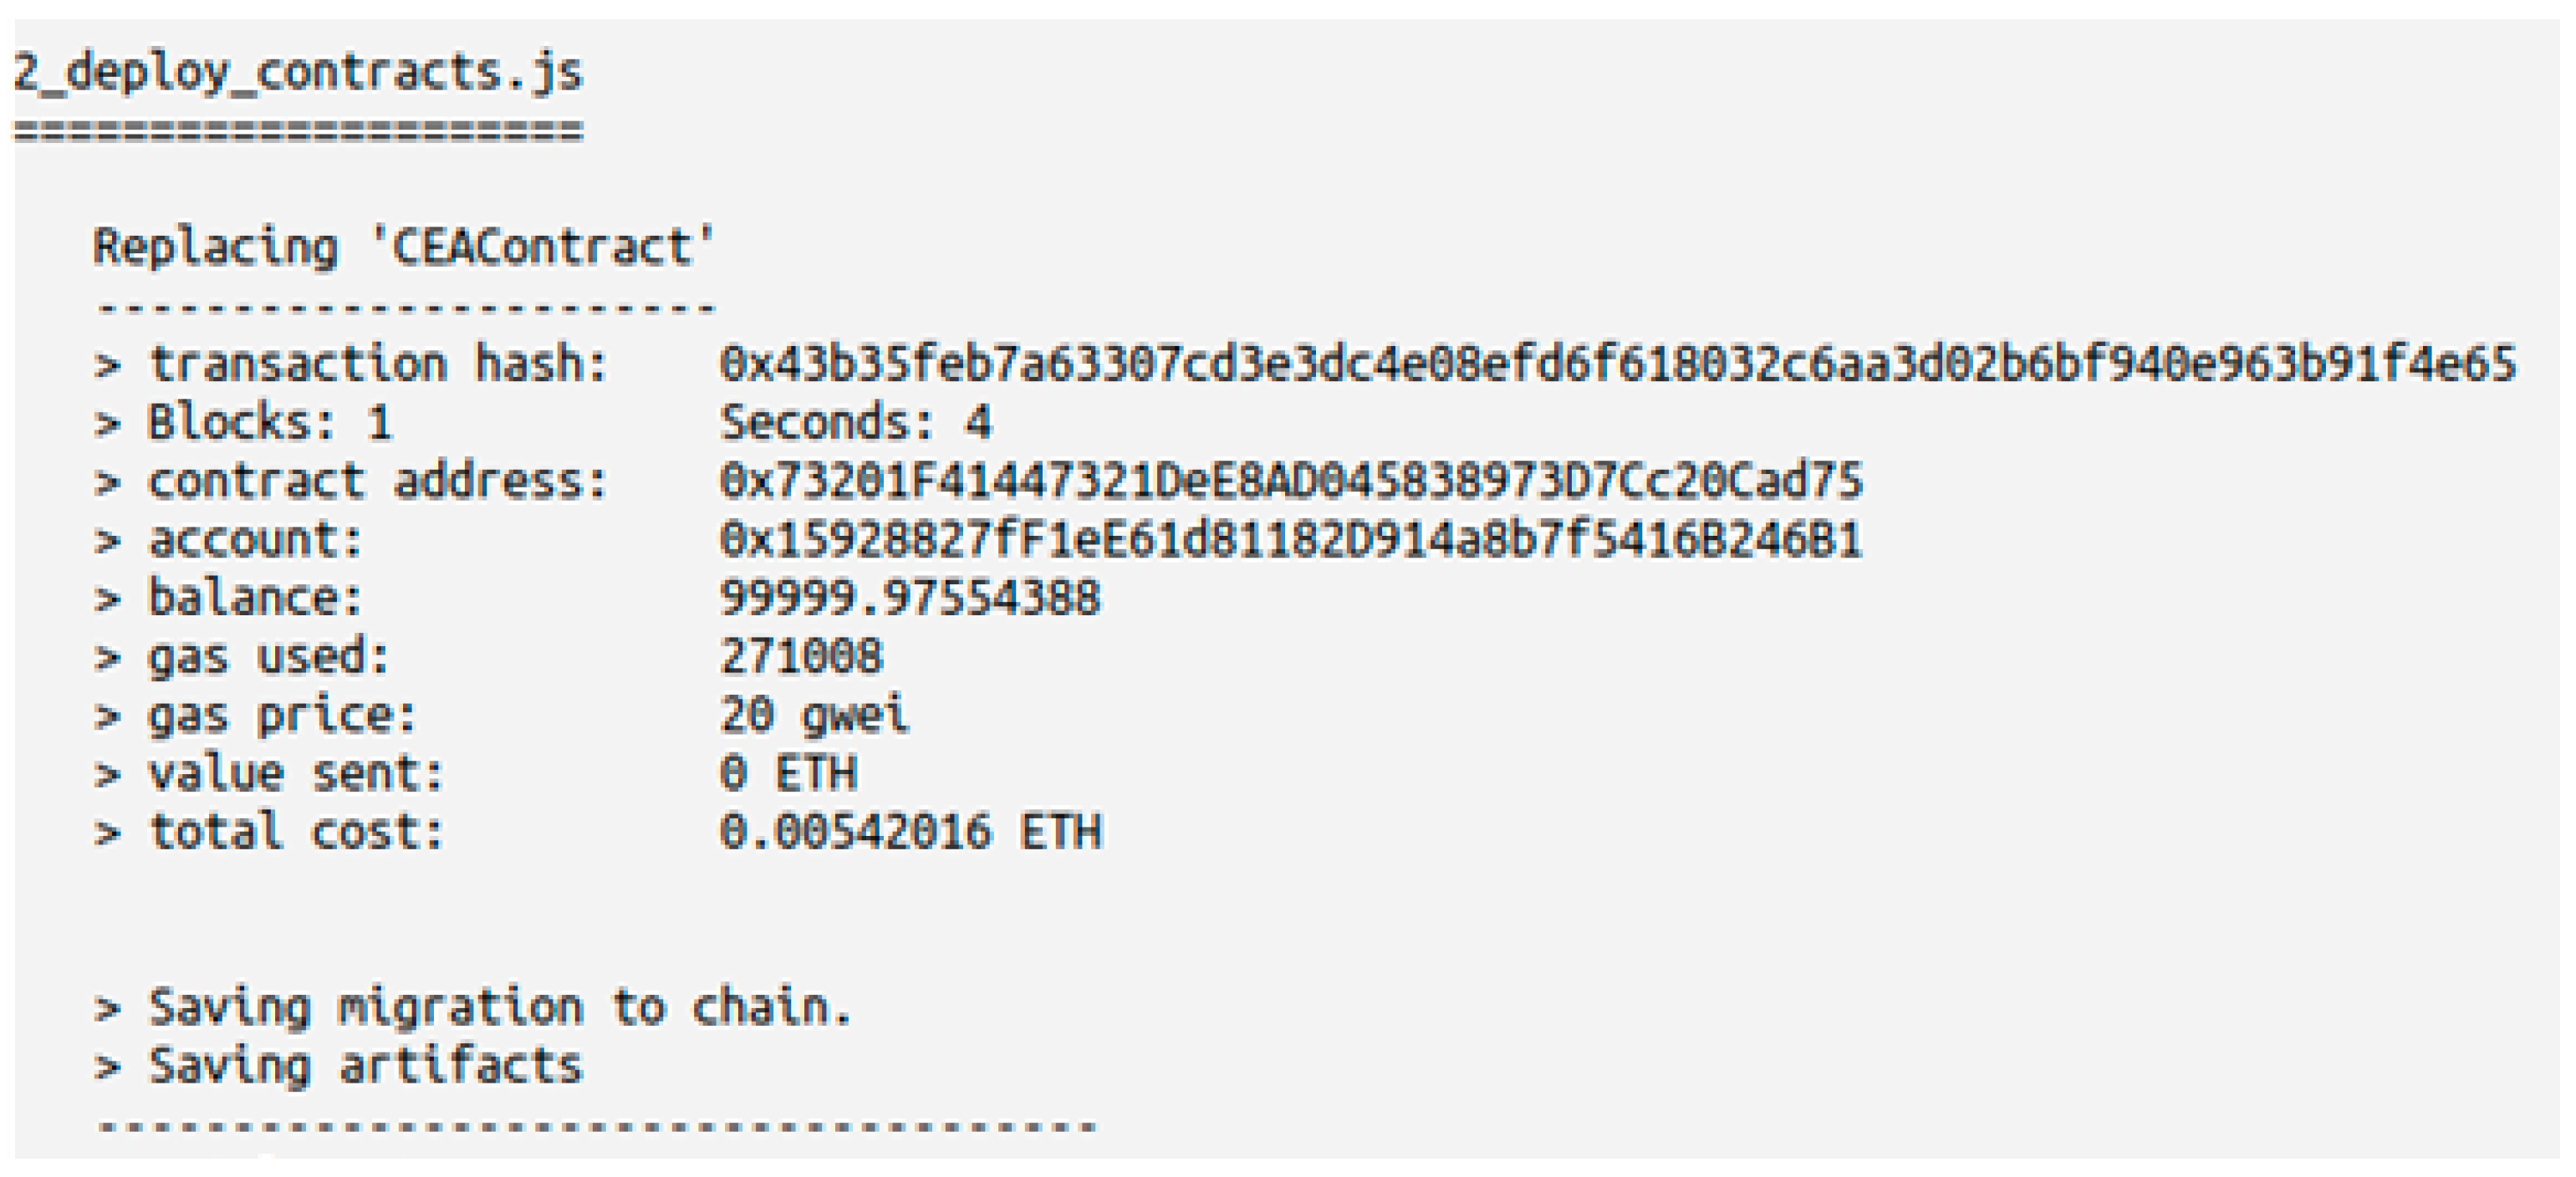Click the transaction hash label
This screenshot has width=2576, height=1177.
coord(378,364)
